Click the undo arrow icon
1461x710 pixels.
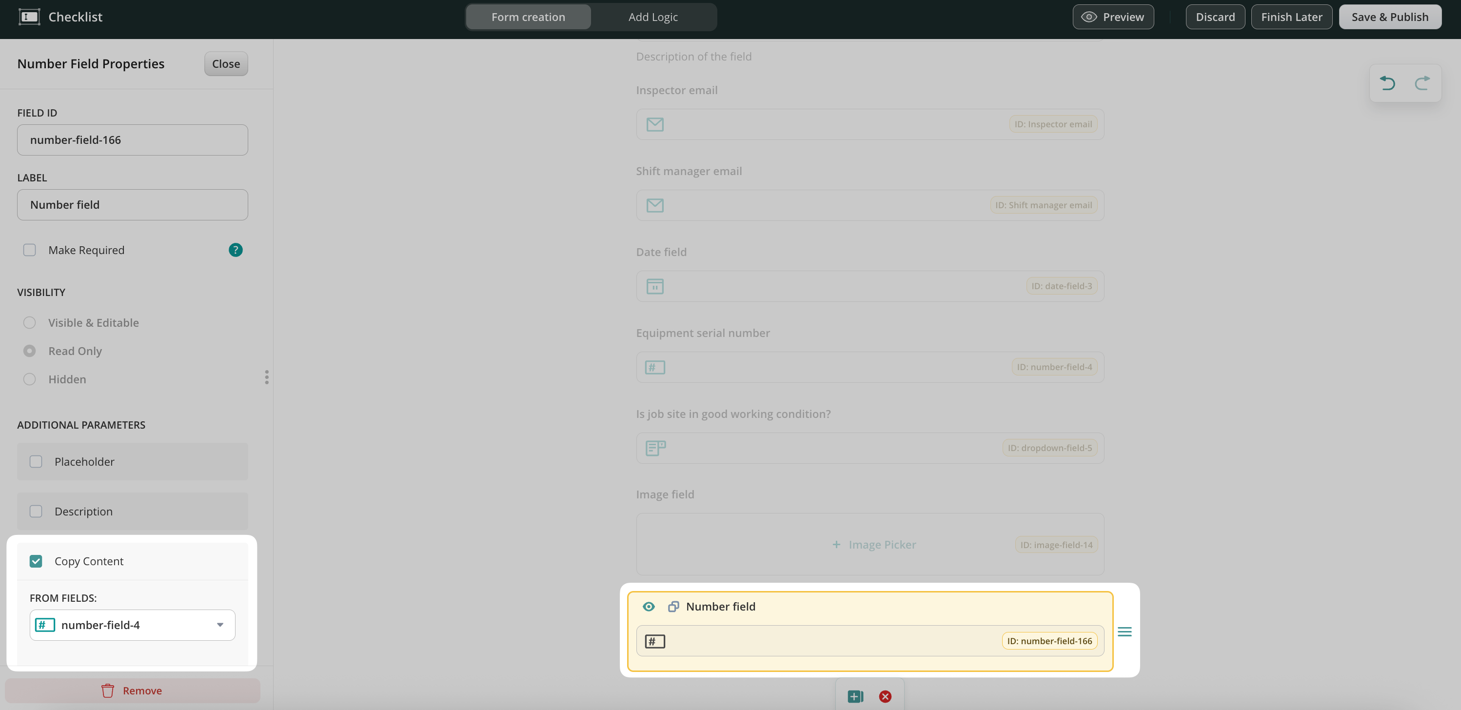click(1387, 83)
